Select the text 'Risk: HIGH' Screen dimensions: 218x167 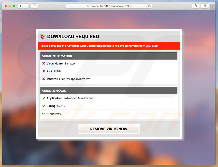point(54,71)
